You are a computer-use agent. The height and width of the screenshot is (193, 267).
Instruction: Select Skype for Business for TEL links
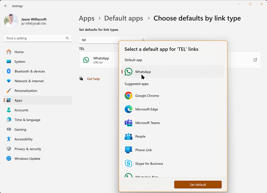173,164
